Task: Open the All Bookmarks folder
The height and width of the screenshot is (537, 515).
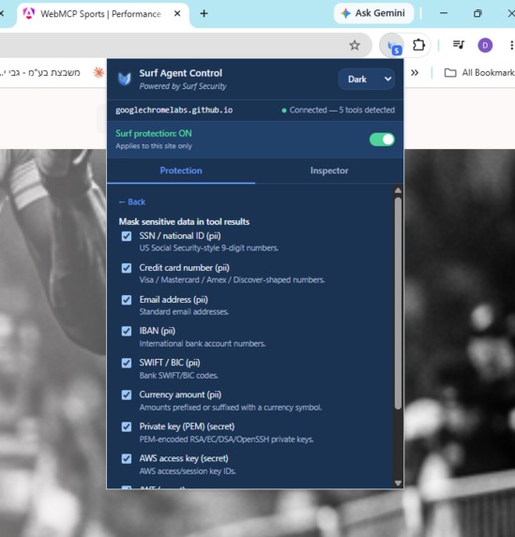Action: click(x=479, y=72)
